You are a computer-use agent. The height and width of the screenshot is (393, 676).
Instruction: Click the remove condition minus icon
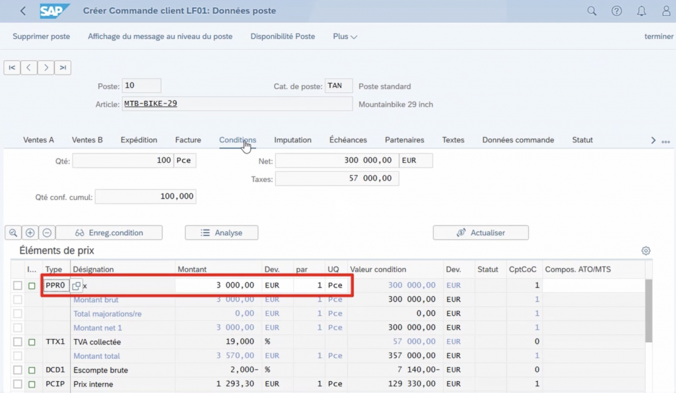[x=47, y=233]
